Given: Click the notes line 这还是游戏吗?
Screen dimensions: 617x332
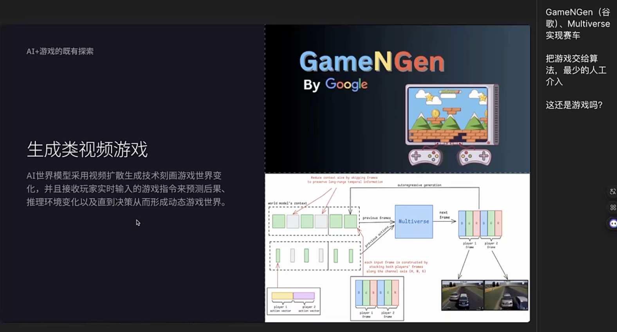Looking at the screenshot, I should (x=574, y=105).
